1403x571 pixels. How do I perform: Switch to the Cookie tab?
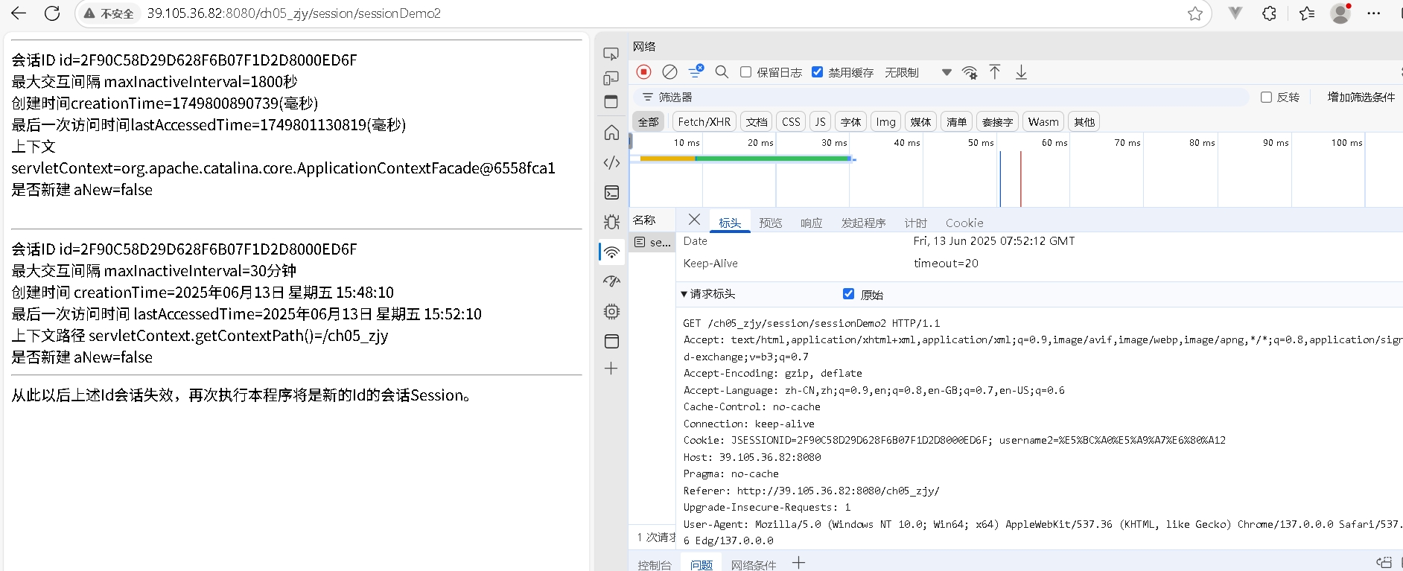coord(964,223)
